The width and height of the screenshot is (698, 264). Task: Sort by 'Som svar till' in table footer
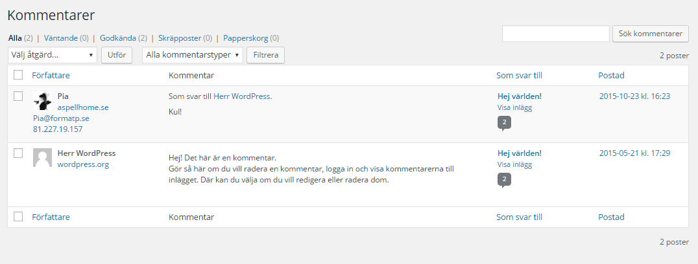click(x=519, y=217)
